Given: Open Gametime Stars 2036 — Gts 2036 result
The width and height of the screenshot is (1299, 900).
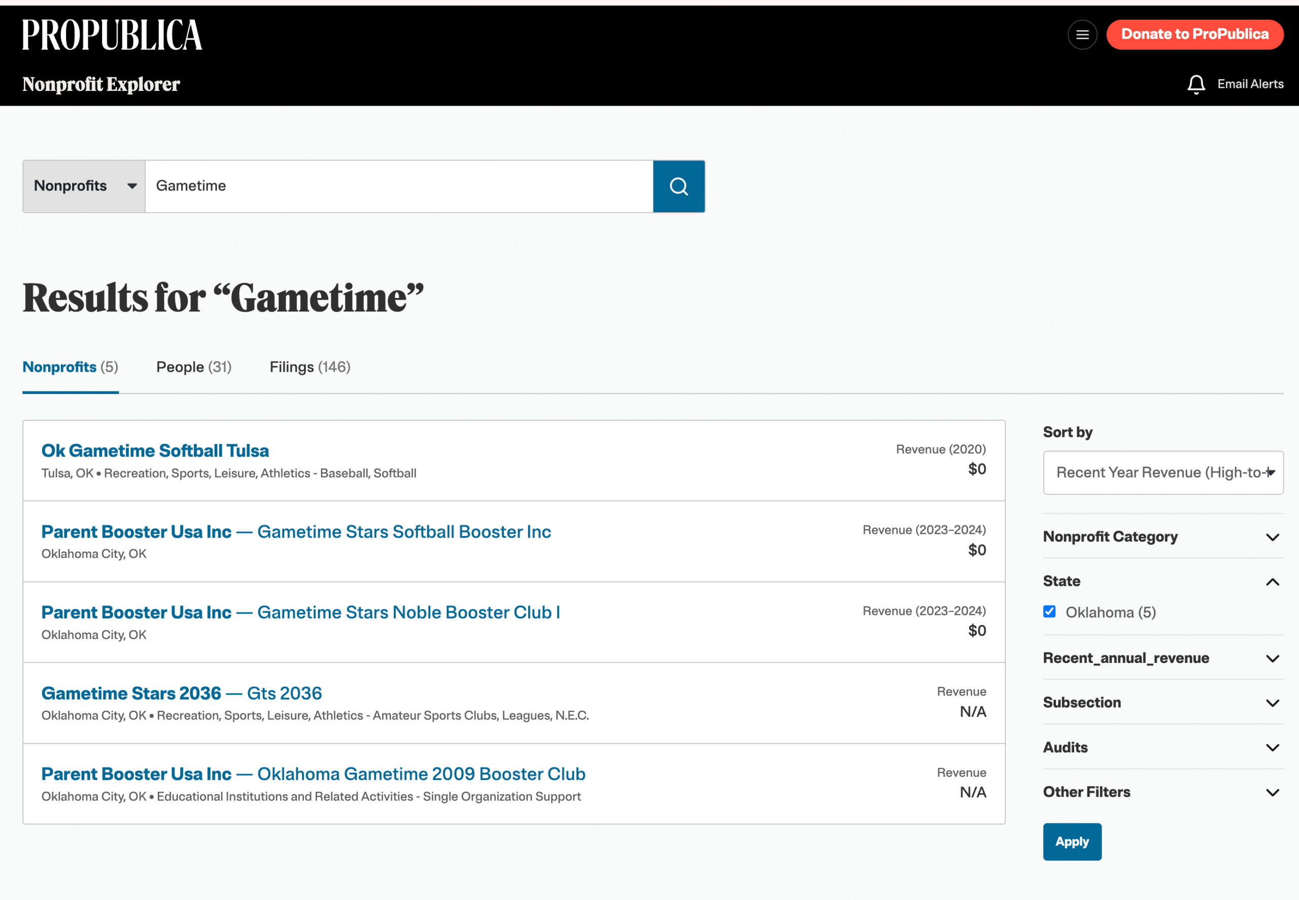Looking at the screenshot, I should pyautogui.click(x=182, y=693).
